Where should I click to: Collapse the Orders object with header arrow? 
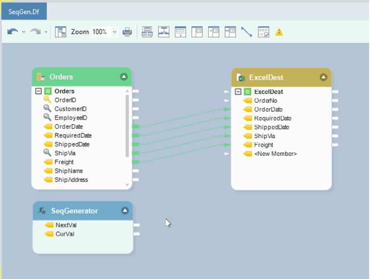124,77
